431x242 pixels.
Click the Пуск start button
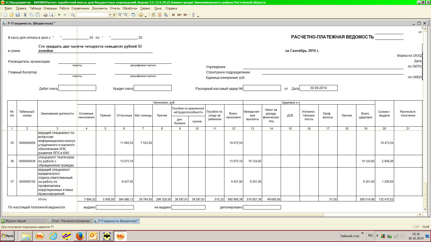8,236
